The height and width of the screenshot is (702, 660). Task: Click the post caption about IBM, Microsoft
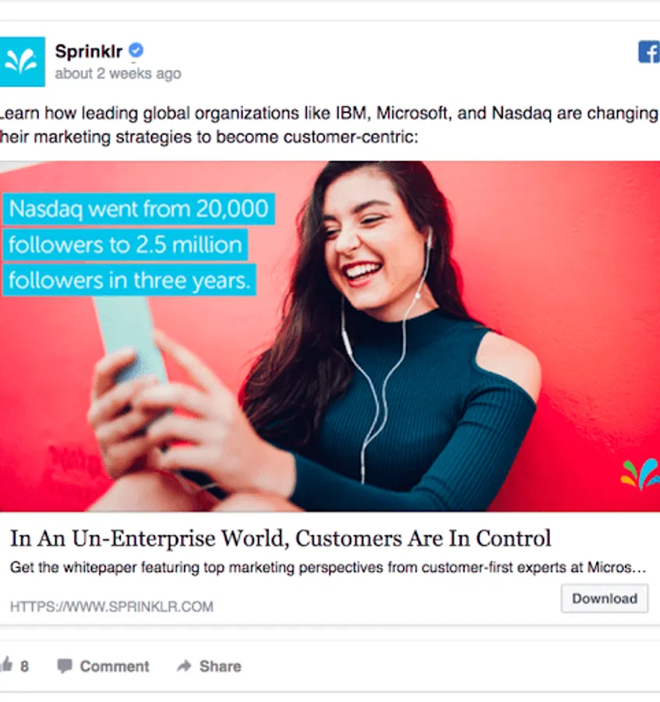(329, 125)
